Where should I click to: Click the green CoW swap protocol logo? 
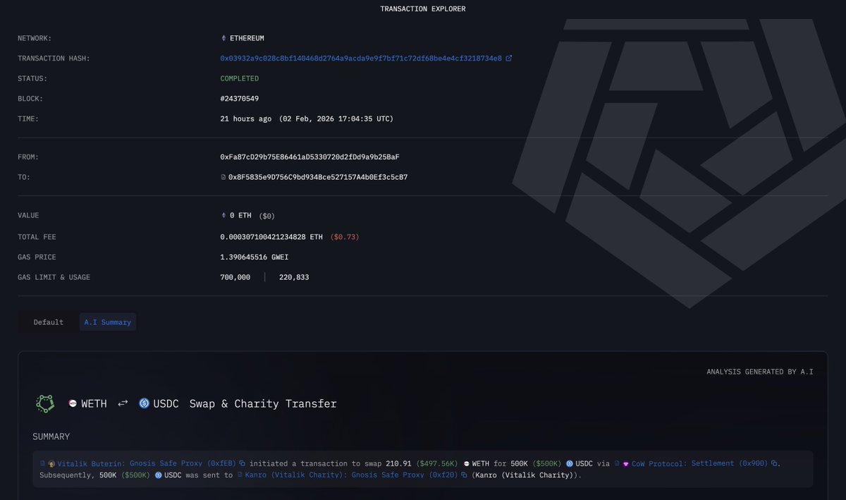(x=46, y=404)
